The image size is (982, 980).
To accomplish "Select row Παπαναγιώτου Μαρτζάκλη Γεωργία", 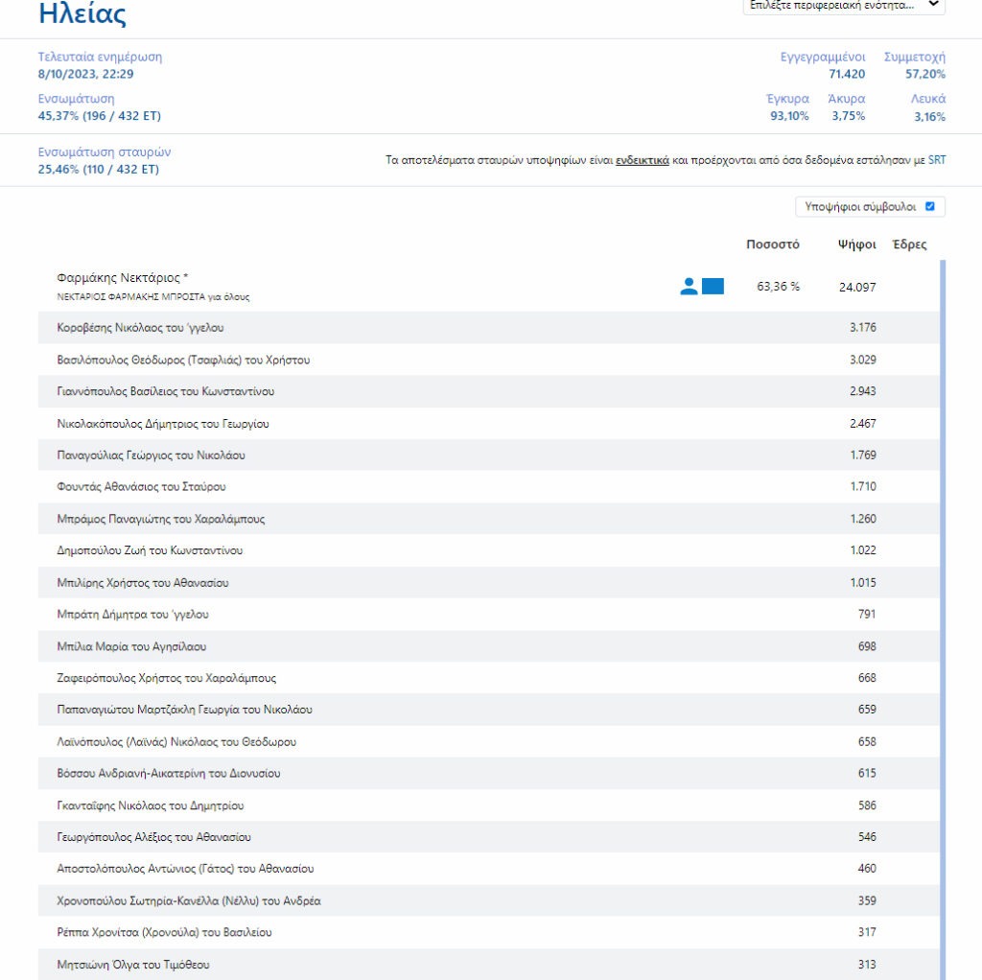I will point(488,710).
